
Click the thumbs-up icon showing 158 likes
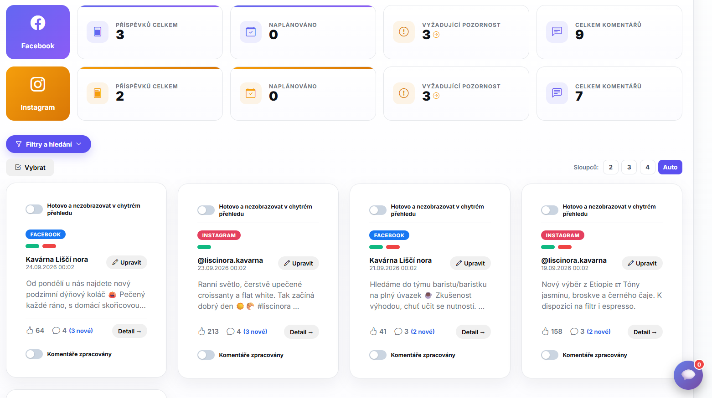546,332
